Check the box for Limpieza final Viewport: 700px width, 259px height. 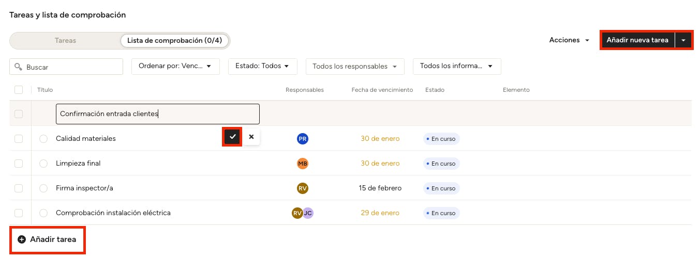click(19, 164)
